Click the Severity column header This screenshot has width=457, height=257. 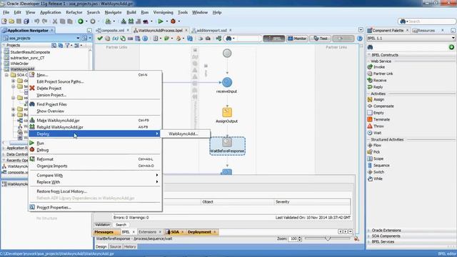(x=312, y=202)
